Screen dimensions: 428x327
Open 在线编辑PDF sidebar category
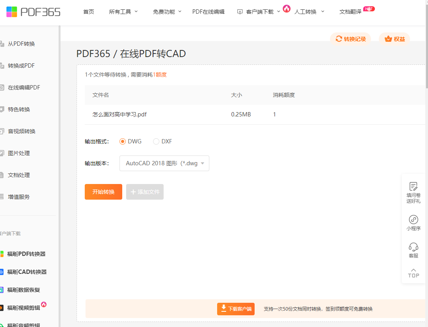coord(24,88)
